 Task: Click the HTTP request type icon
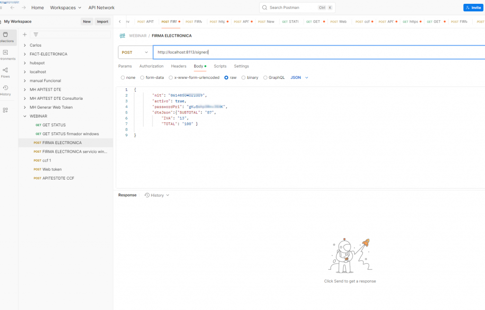(123, 36)
